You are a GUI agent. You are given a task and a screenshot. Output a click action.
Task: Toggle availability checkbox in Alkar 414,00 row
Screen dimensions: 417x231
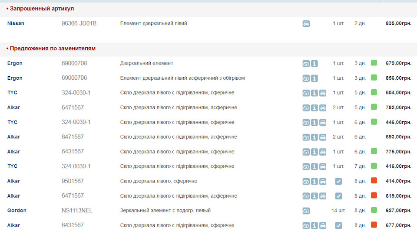tap(338, 182)
